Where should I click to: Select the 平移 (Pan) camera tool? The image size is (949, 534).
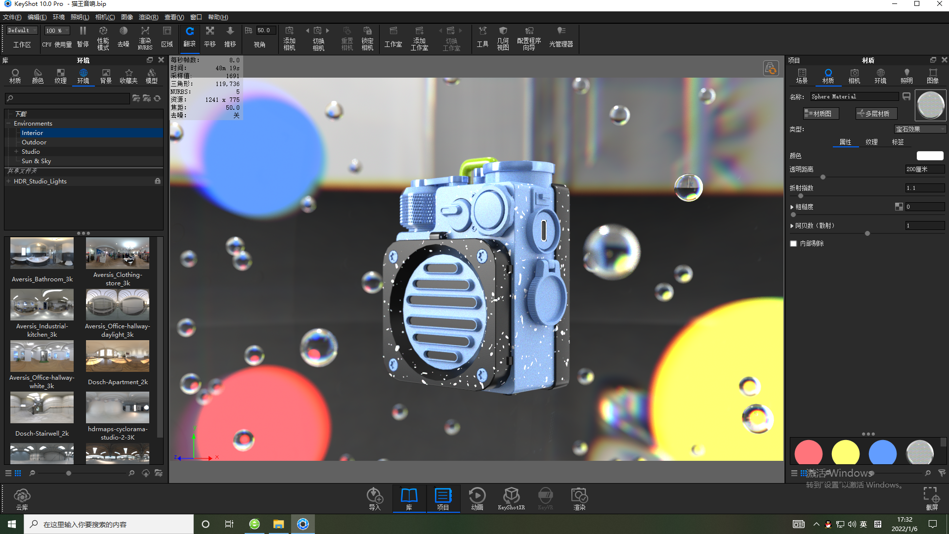tap(210, 37)
